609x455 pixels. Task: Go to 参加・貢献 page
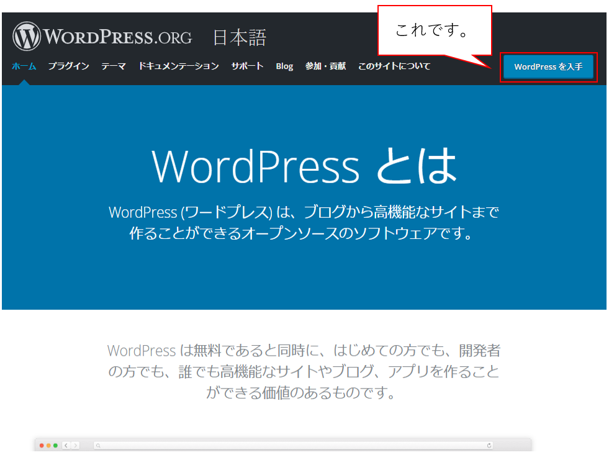pos(325,66)
